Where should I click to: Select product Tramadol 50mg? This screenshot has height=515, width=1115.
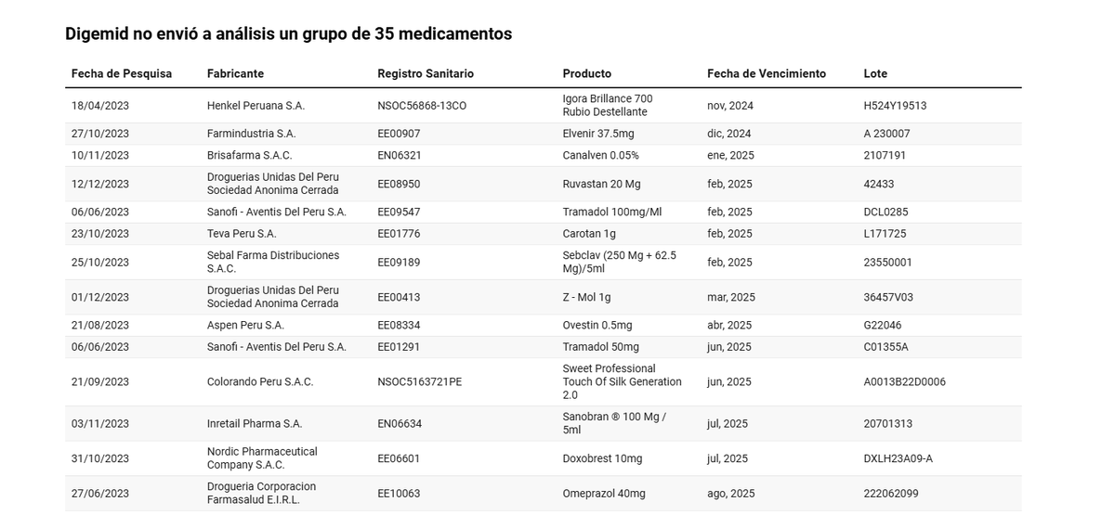click(601, 346)
